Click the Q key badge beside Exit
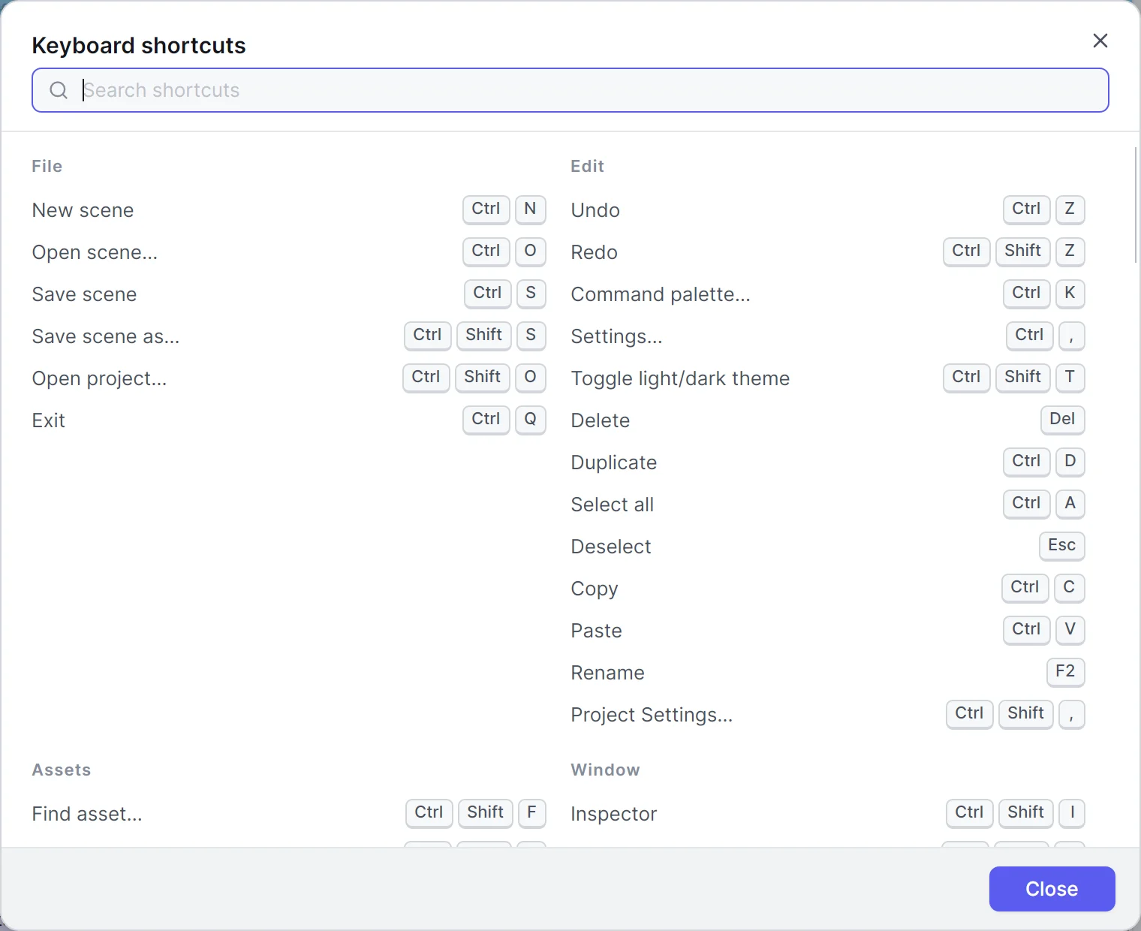Viewport: 1141px width, 931px height. point(530,420)
